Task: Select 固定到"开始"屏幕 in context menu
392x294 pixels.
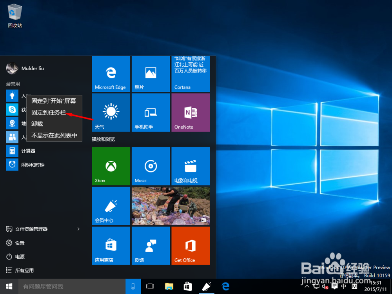Action: point(54,101)
